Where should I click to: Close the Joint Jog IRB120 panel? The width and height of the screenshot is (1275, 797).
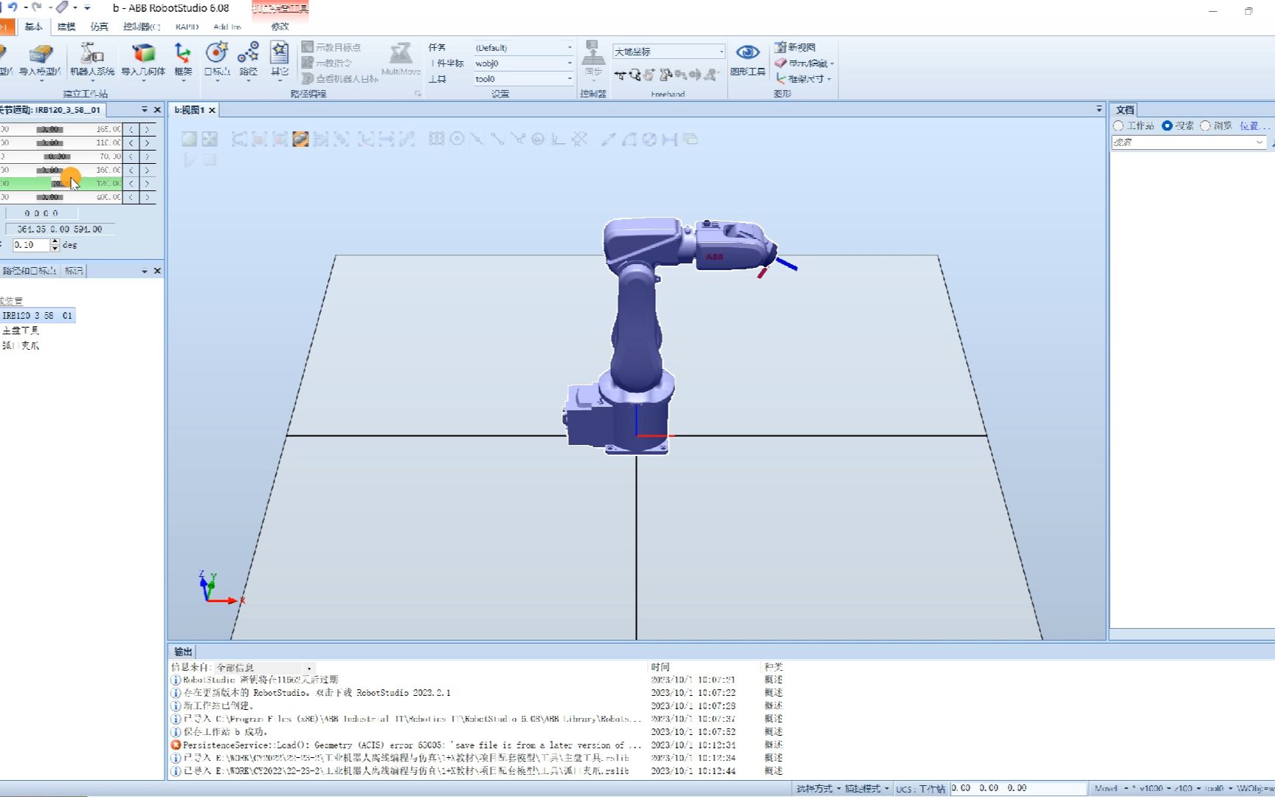click(x=157, y=109)
